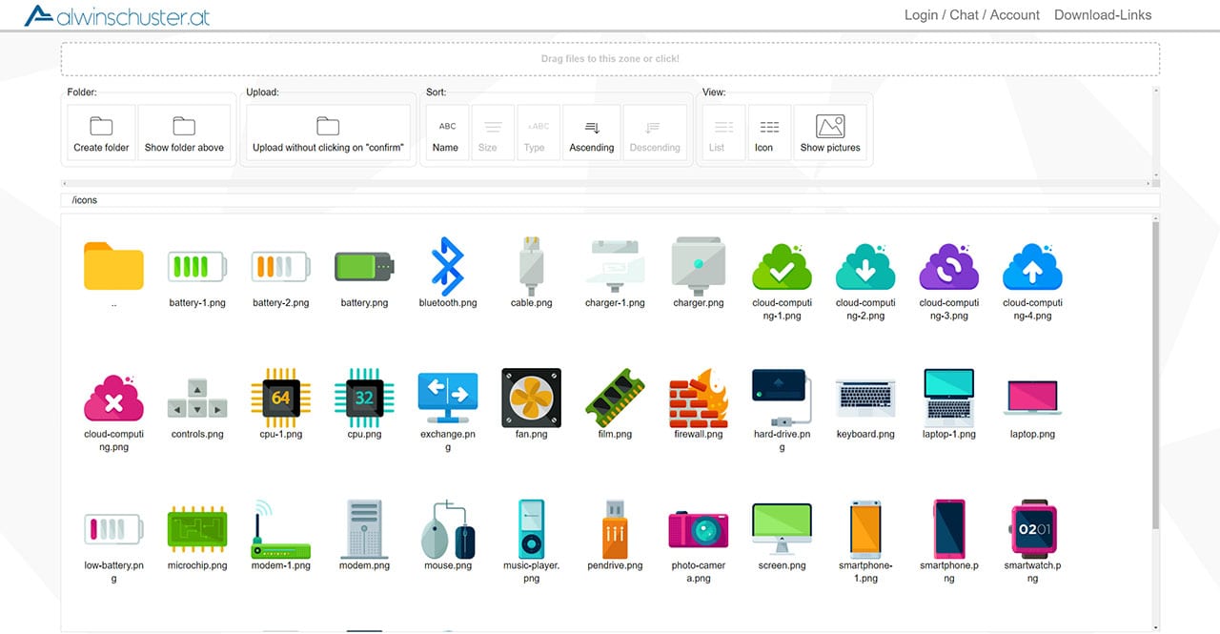Click the microchip.png file name
Image resolution: width=1220 pixels, height=634 pixels.
(x=197, y=566)
